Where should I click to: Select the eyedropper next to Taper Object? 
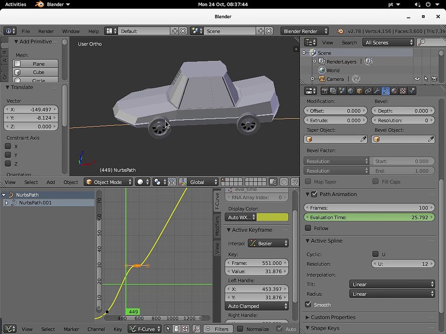[363, 139]
